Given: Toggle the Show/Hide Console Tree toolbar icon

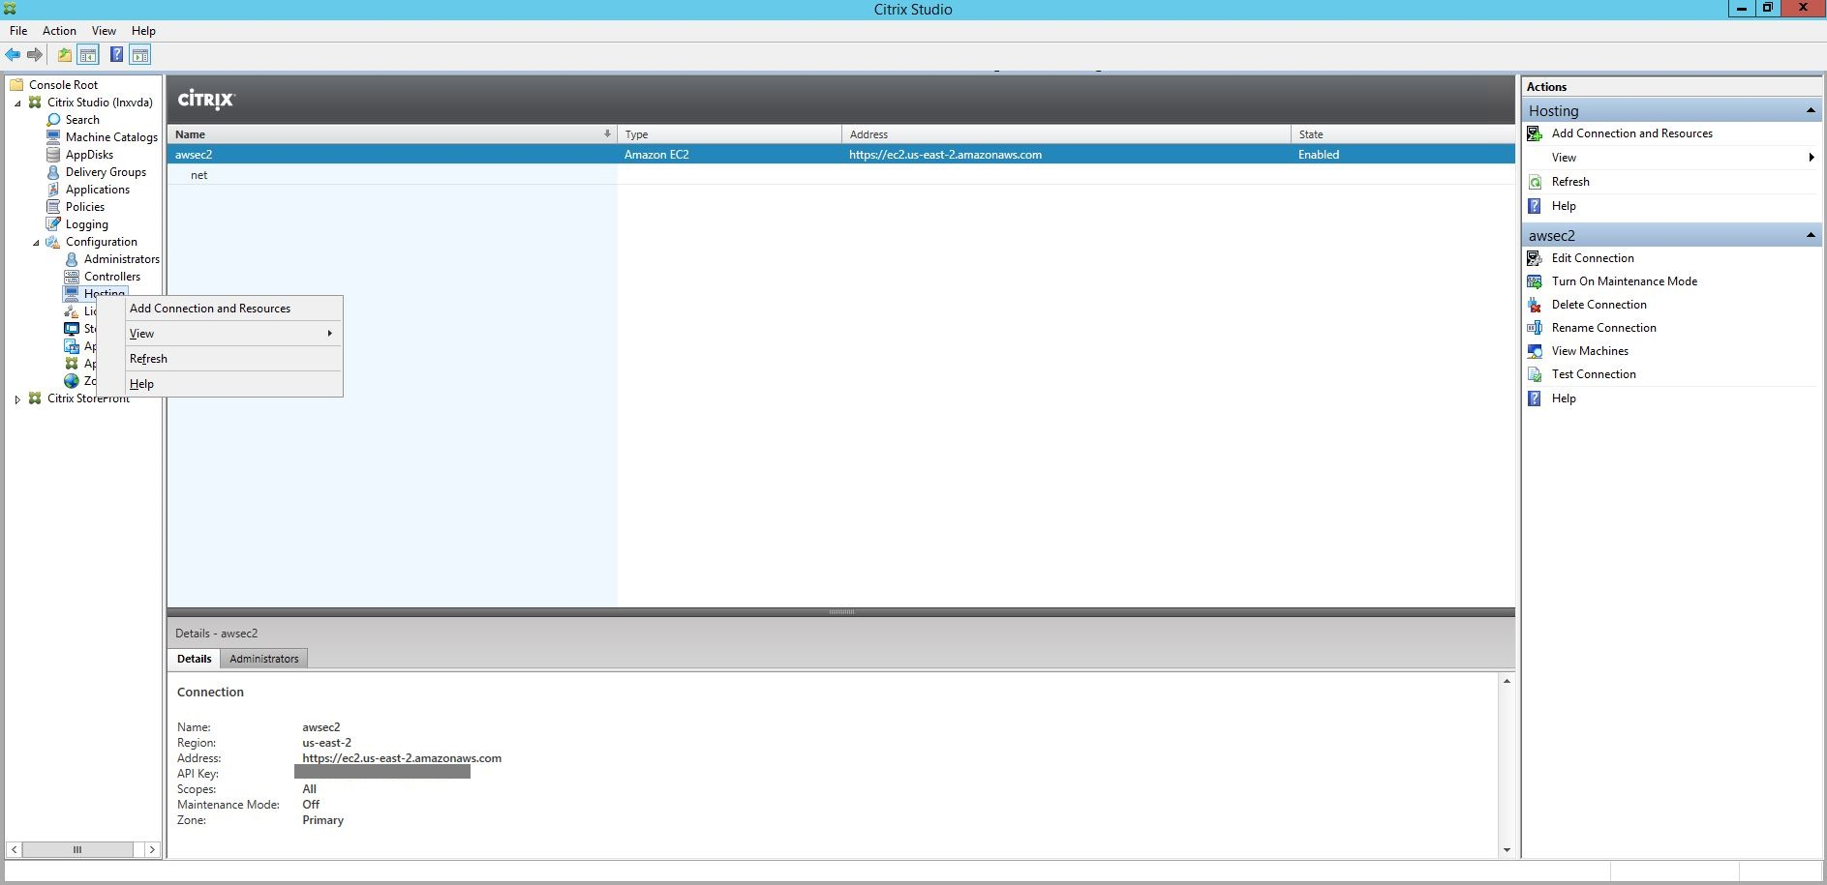Looking at the screenshot, I should click(x=88, y=55).
